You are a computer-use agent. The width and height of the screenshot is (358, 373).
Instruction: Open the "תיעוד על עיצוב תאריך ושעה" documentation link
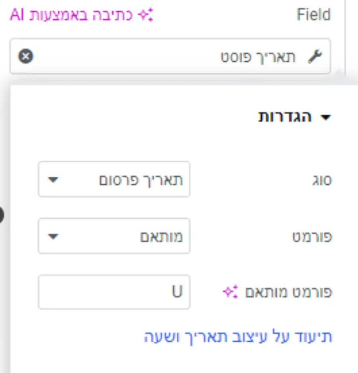(238, 337)
